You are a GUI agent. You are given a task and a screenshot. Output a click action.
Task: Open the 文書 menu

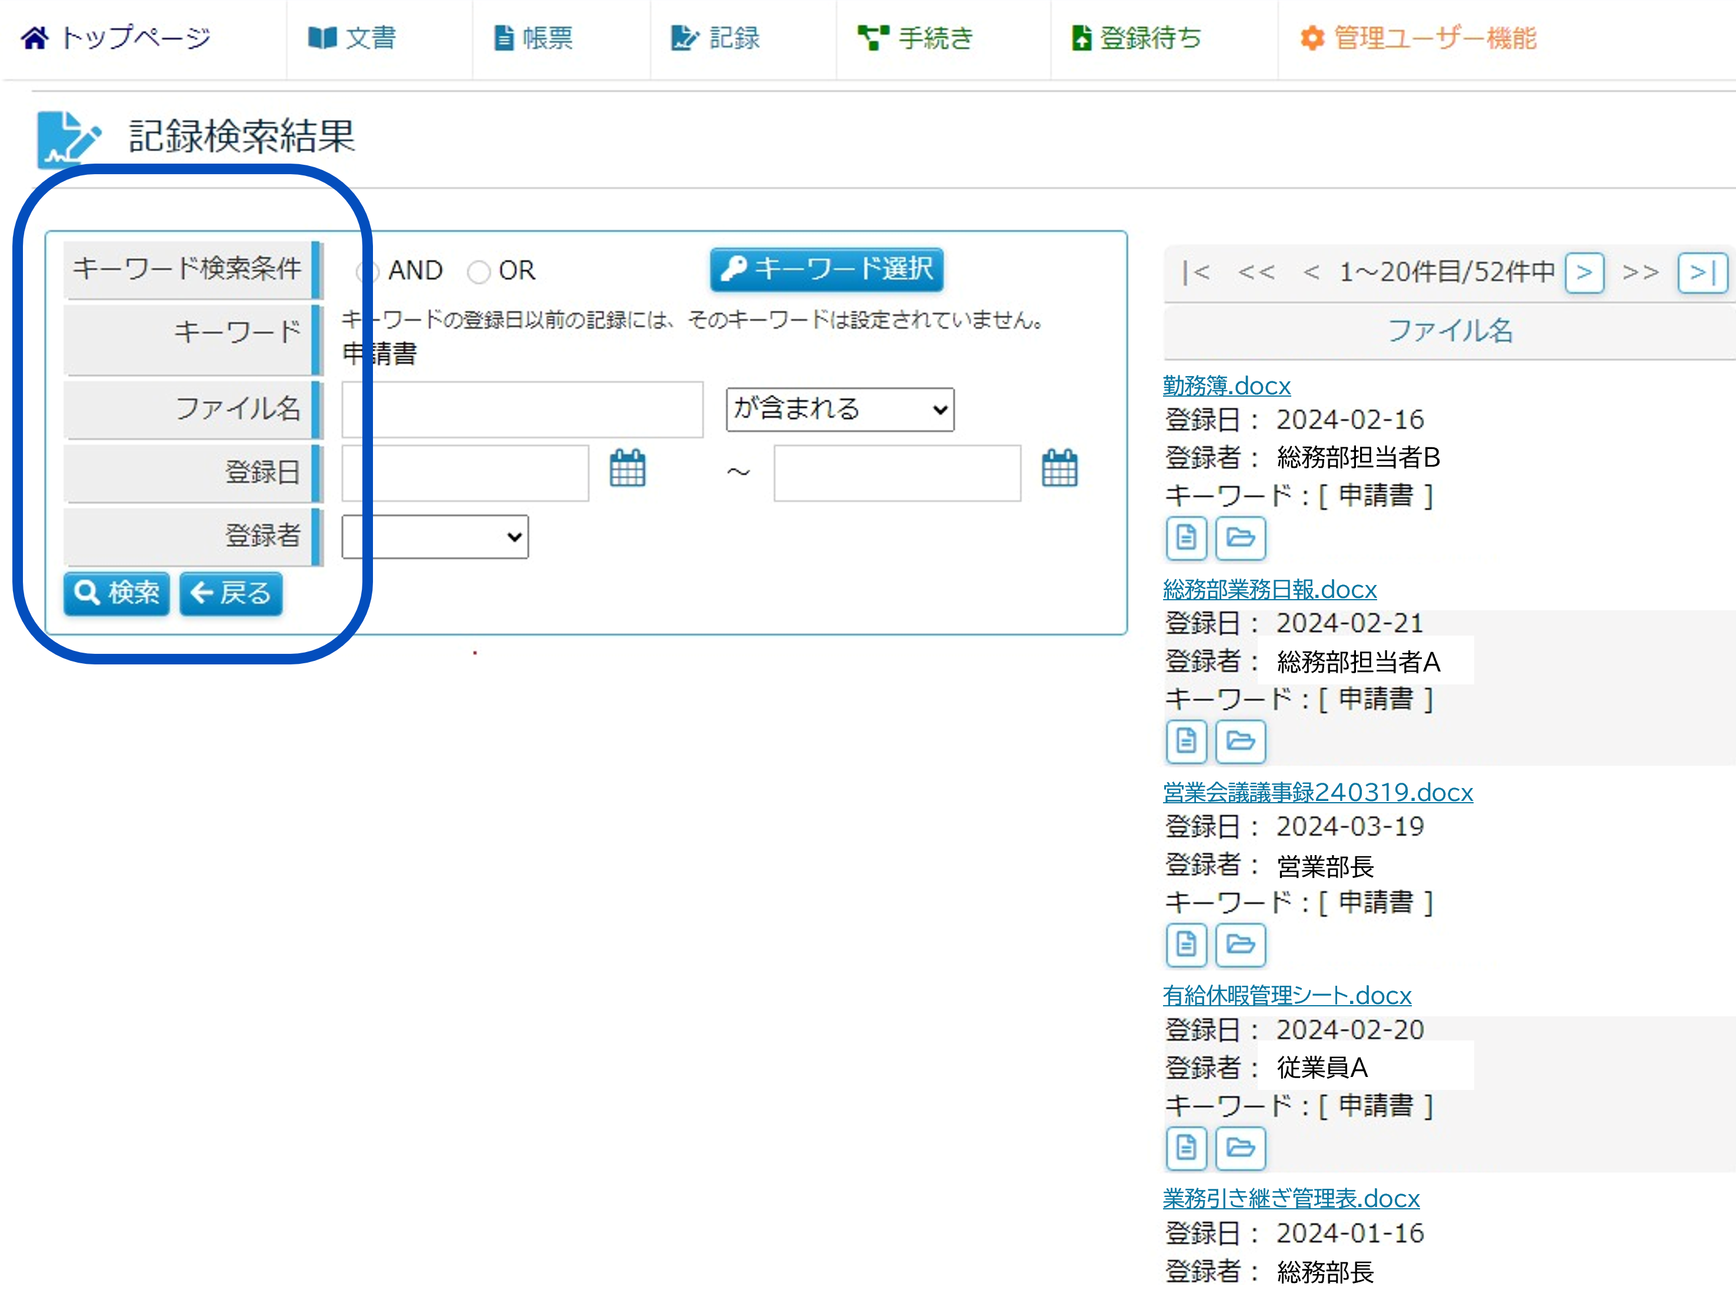(x=352, y=38)
